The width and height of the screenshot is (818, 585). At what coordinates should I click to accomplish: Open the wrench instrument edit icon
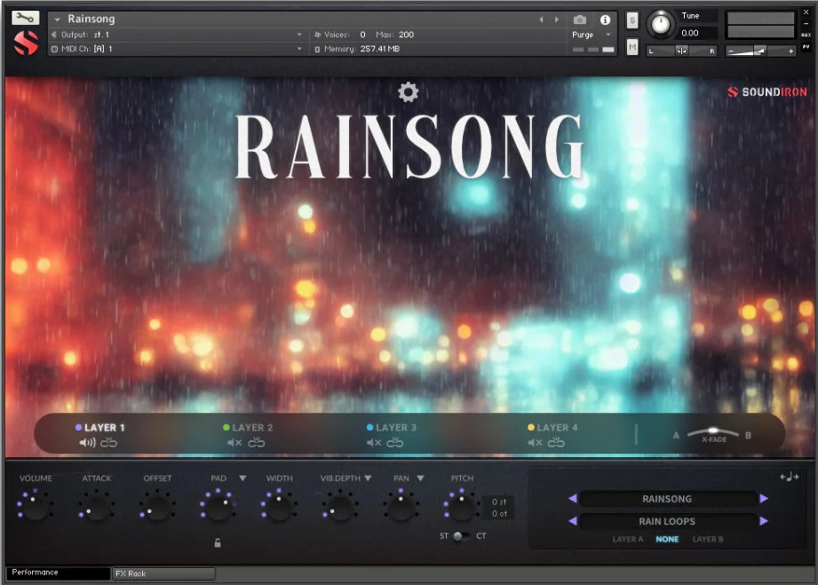tap(25, 18)
